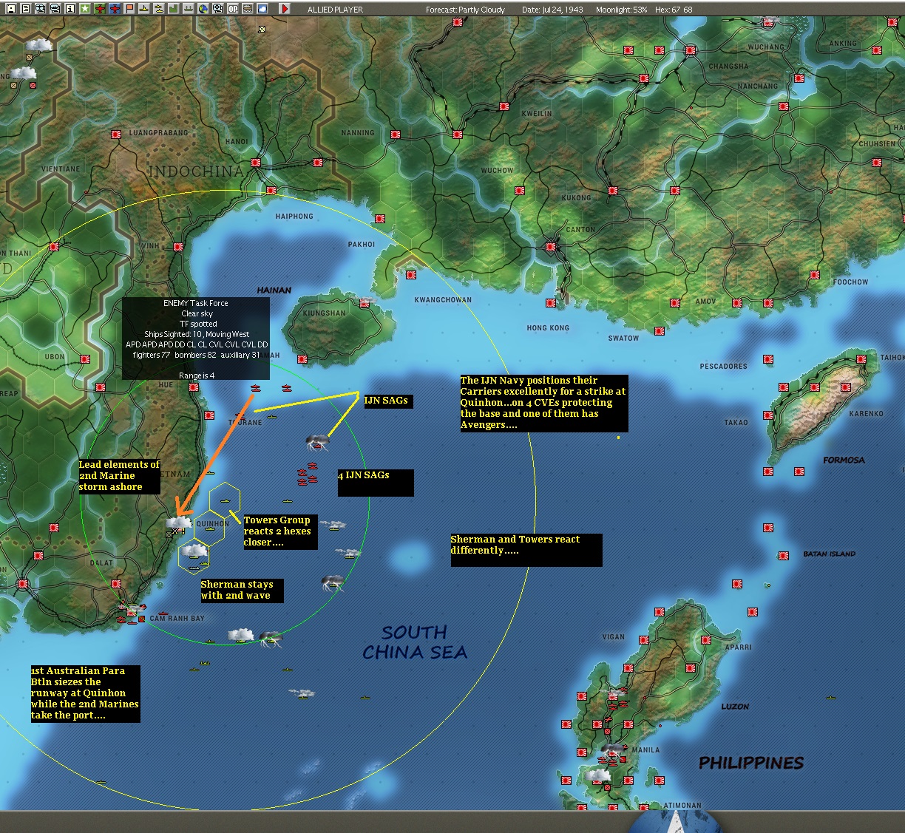Image resolution: width=905 pixels, height=833 pixels.
Task: Click the Forecast: Partly Cloudy text
Action: click(x=465, y=10)
